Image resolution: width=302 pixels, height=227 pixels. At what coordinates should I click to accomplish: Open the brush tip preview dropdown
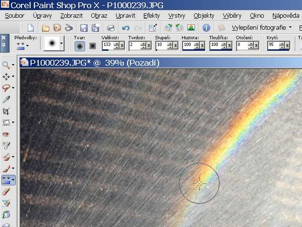pyautogui.click(x=62, y=43)
